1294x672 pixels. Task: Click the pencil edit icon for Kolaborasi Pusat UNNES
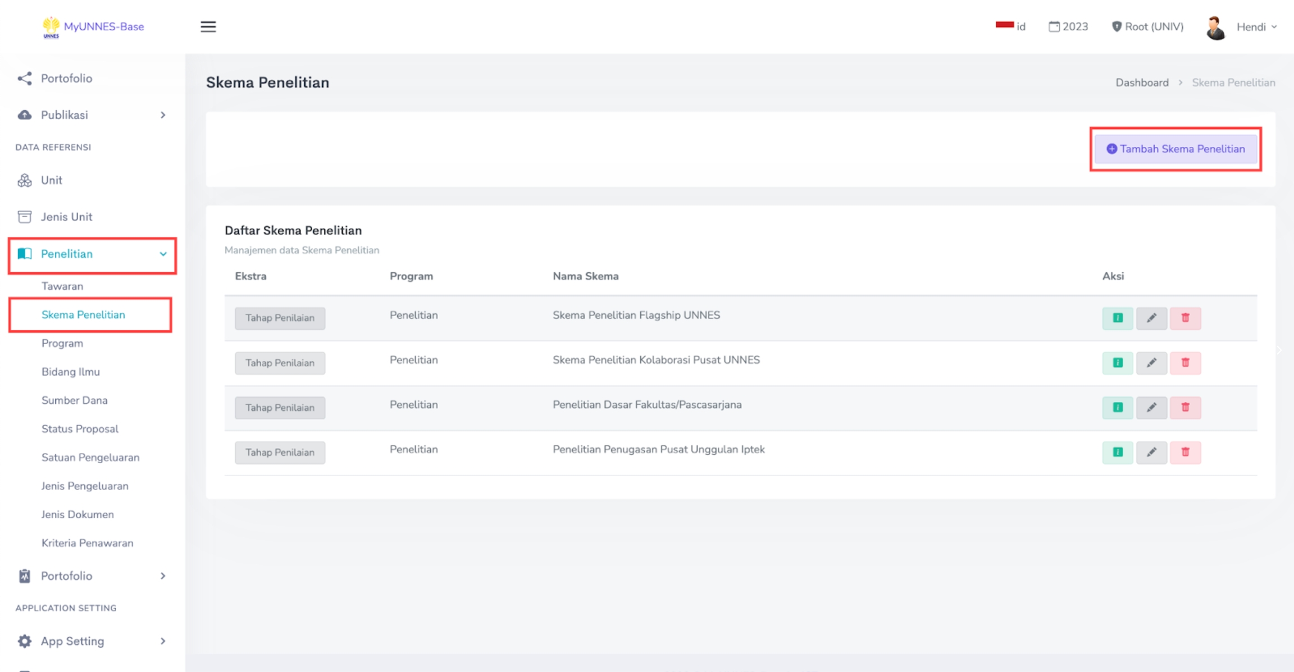pyautogui.click(x=1151, y=363)
